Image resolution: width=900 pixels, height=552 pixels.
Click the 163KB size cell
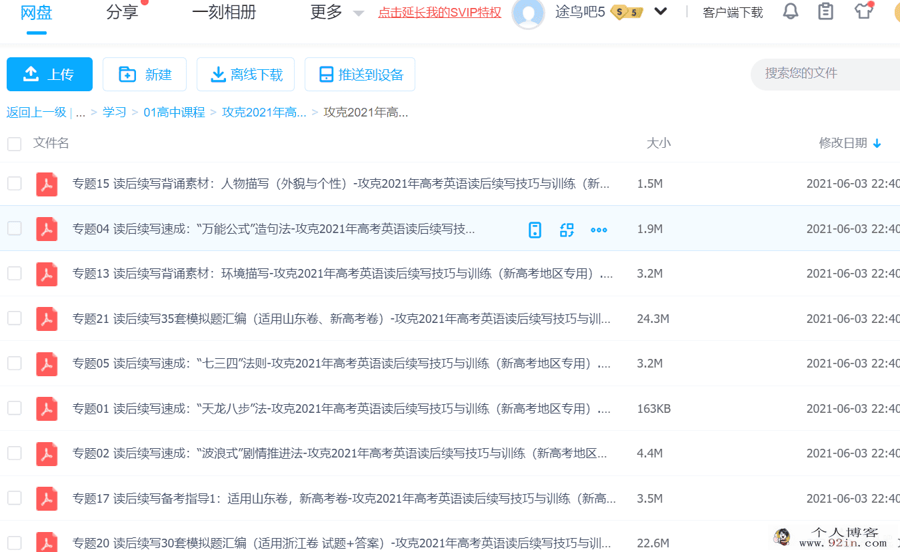pyautogui.click(x=654, y=409)
